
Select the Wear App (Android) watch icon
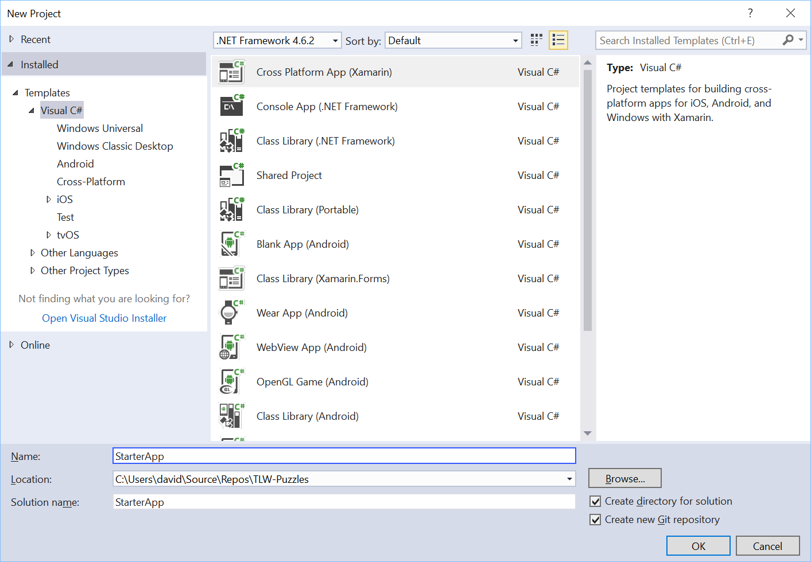pyautogui.click(x=232, y=313)
